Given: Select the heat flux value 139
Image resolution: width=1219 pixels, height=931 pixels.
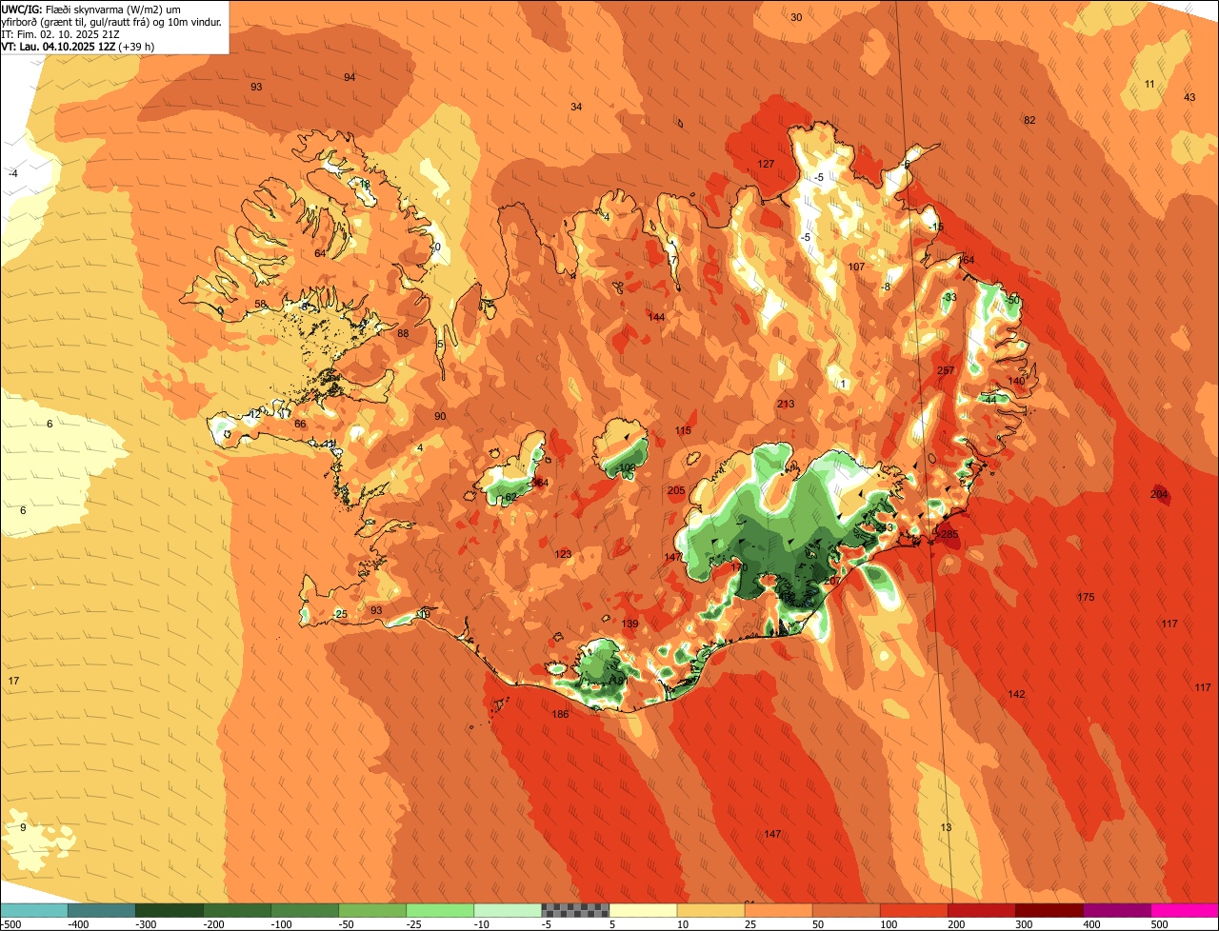Looking at the screenshot, I should 629,624.
